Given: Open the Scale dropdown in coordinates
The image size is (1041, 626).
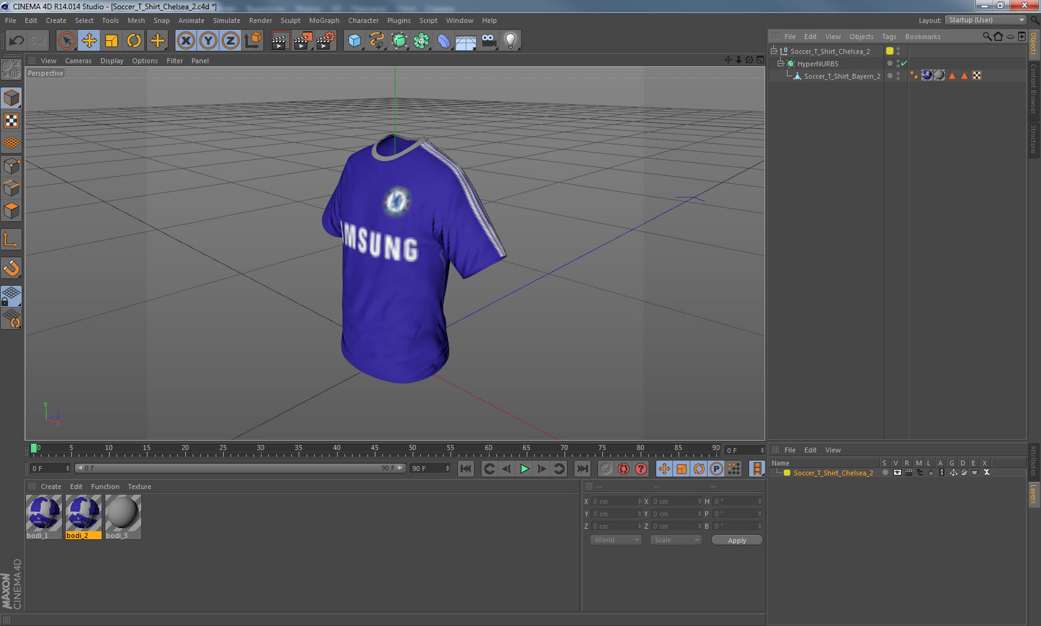Looking at the screenshot, I should 675,540.
